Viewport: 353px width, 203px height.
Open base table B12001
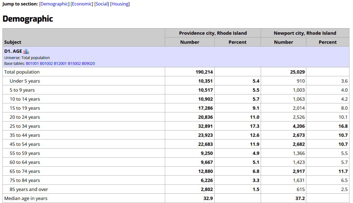60,64
